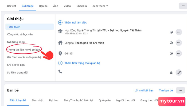
Task: Select the Tất cả bạn bè tab
Action: click(18, 100)
